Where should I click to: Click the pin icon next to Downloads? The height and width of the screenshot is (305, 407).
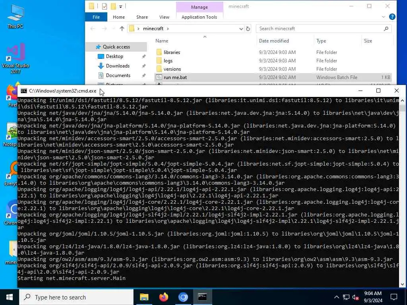[143, 66]
